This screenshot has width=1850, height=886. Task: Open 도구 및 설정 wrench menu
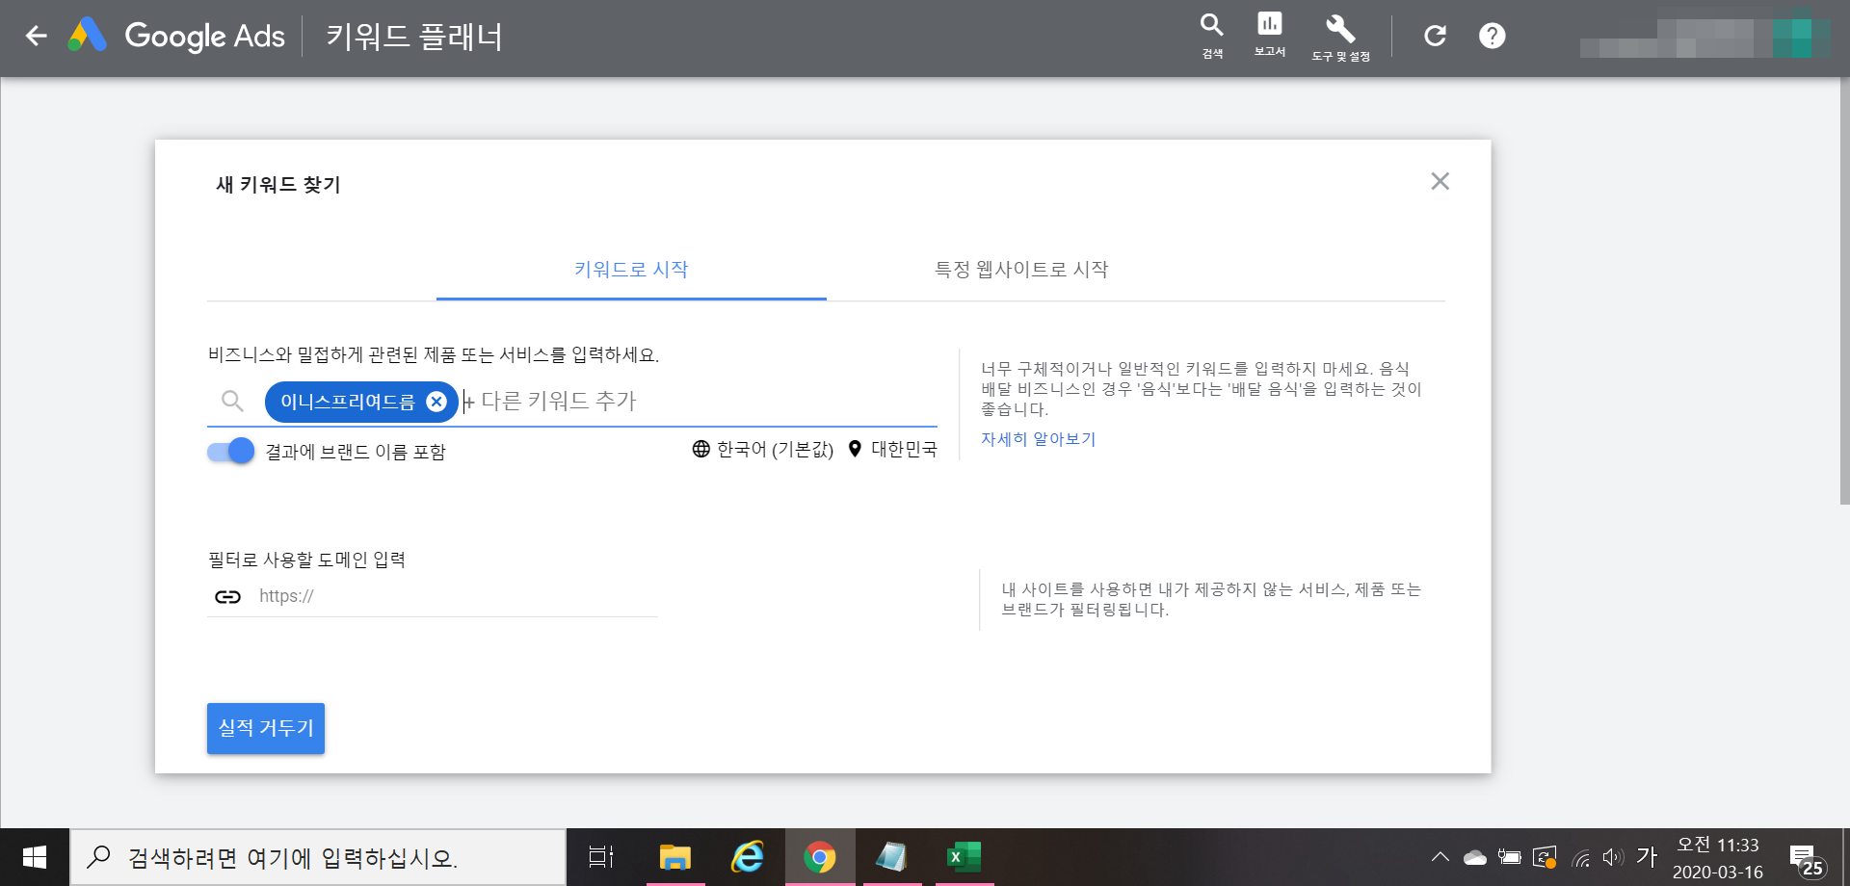coord(1340,38)
